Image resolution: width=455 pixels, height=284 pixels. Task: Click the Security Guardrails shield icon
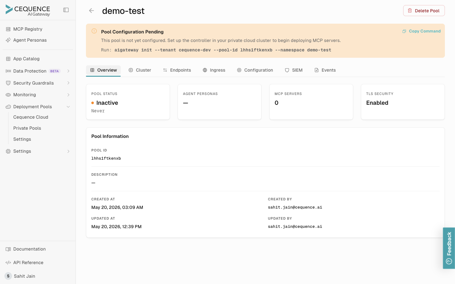(8, 83)
